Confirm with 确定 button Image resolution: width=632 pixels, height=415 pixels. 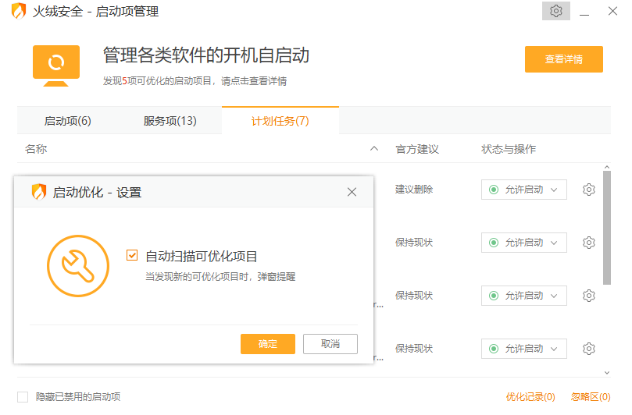(x=268, y=344)
